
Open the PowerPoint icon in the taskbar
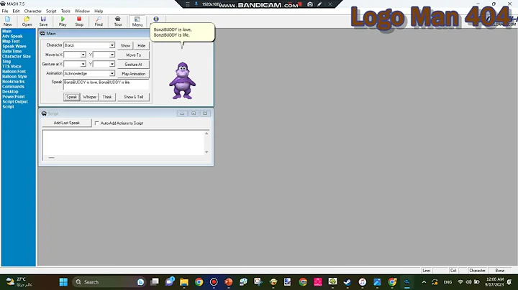pos(228,282)
